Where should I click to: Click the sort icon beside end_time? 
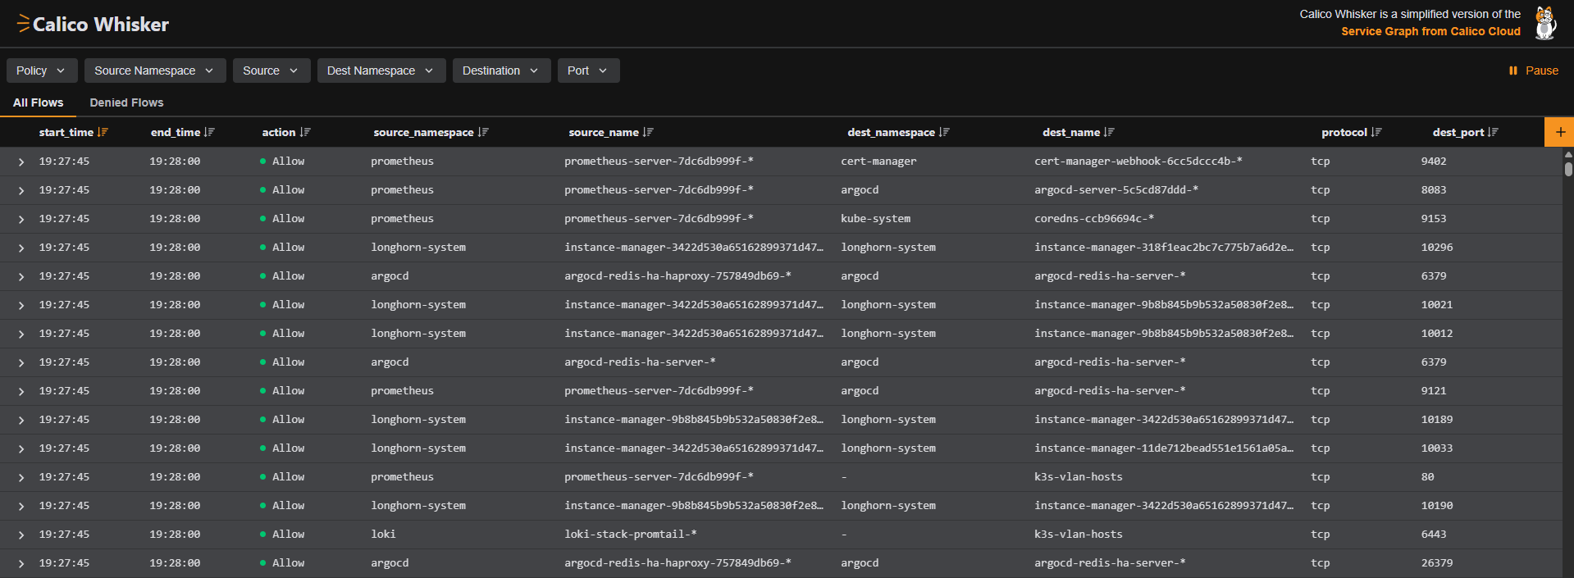209,132
